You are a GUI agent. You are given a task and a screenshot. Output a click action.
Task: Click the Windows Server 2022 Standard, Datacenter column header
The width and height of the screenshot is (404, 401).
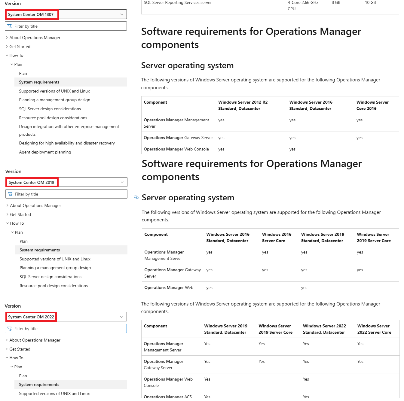tap(324, 329)
